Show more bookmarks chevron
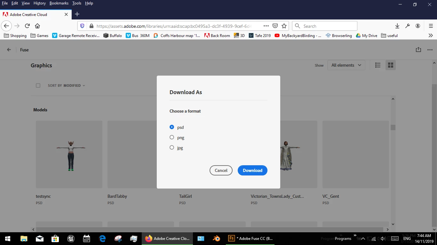437x245 pixels. coord(431,35)
